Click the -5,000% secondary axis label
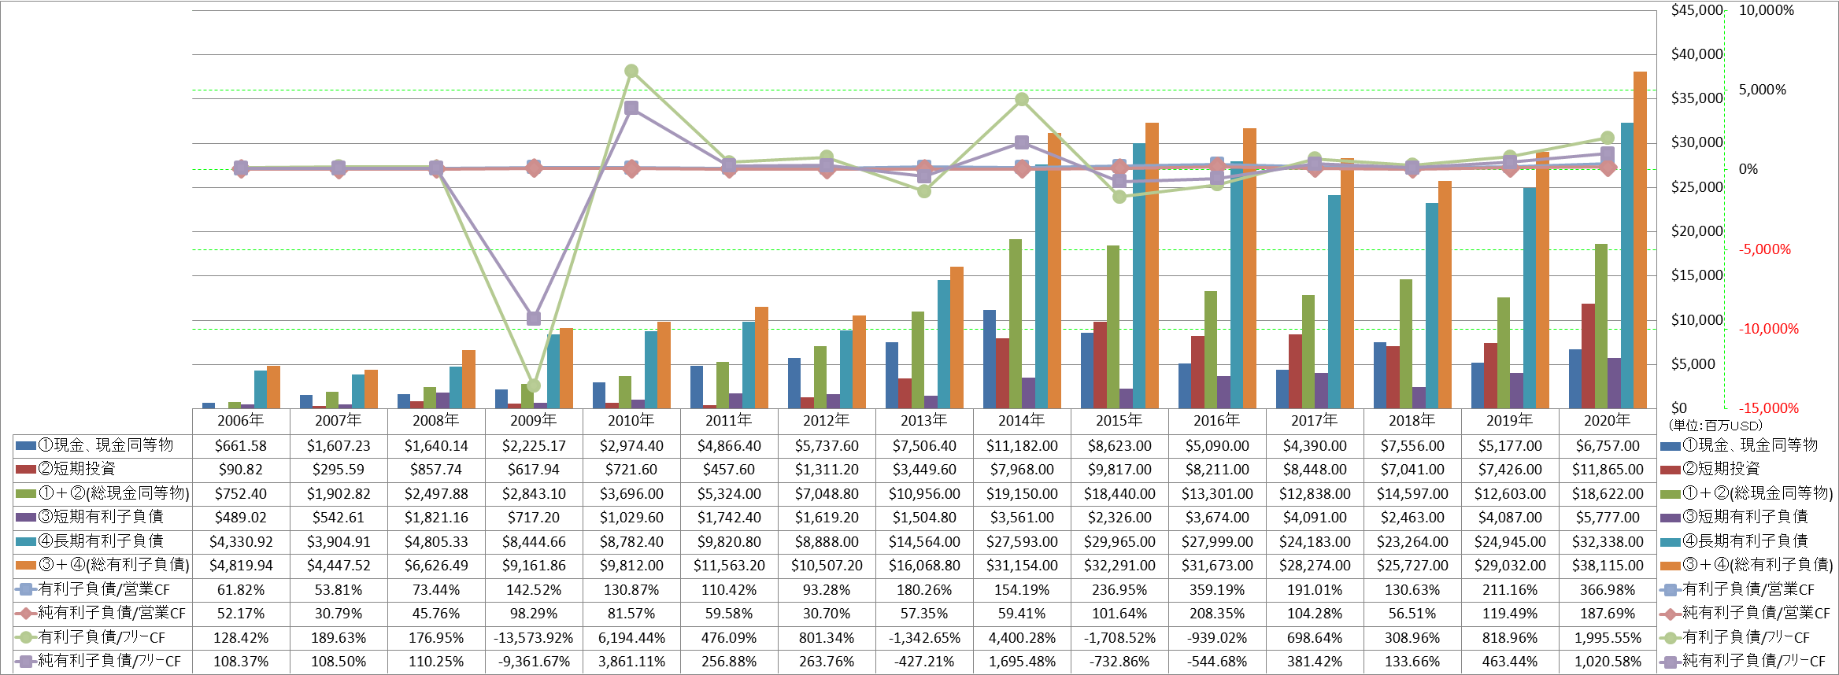Viewport: 1839px width, 675px height. point(1765,249)
